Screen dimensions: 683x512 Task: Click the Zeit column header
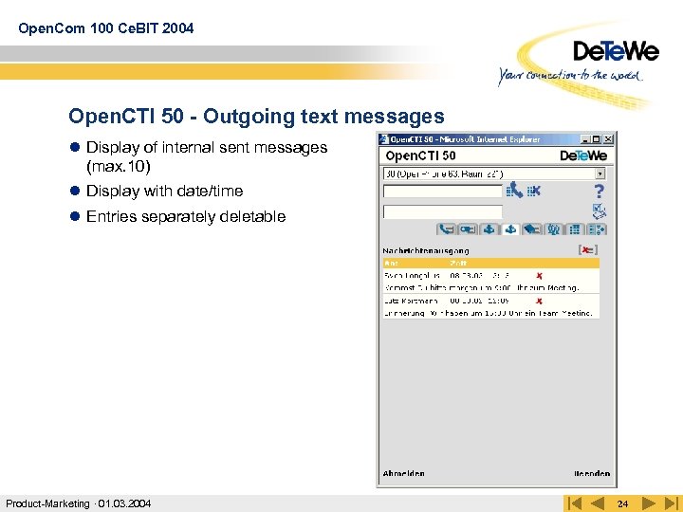pyautogui.click(x=458, y=263)
